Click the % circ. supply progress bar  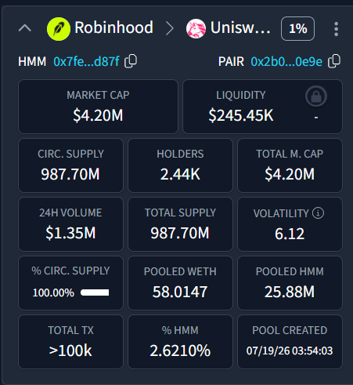point(95,292)
